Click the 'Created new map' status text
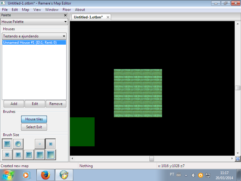This screenshot has height=181, width=241. click(14, 166)
